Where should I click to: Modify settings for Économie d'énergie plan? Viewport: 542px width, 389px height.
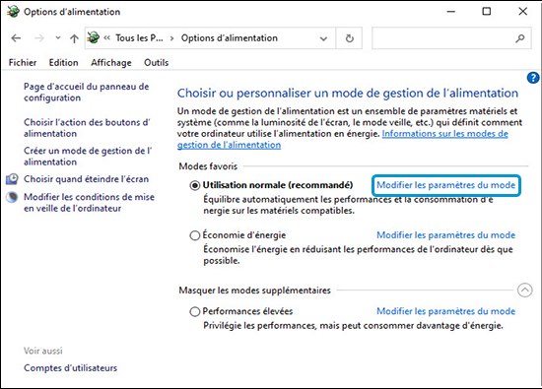(445, 235)
